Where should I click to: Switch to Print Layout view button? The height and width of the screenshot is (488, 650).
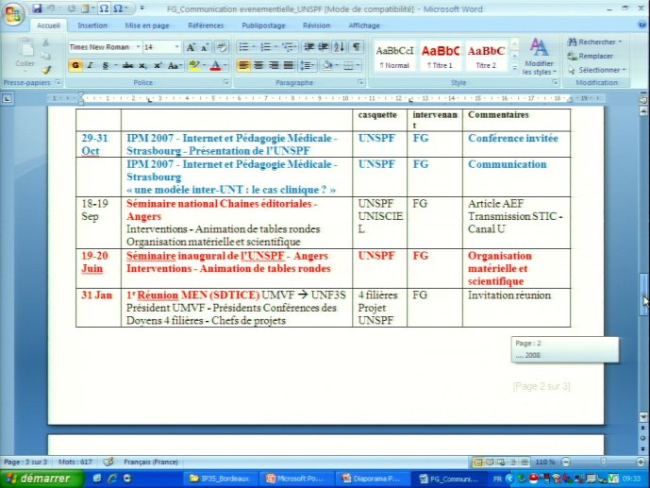pos(478,462)
